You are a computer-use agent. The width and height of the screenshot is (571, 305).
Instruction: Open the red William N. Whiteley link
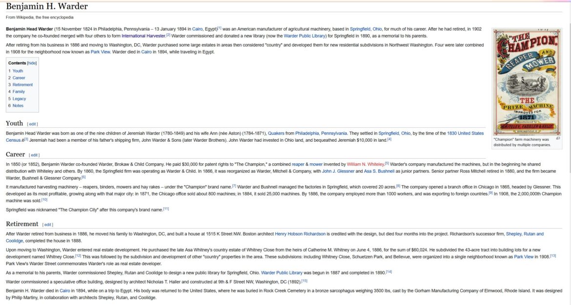366,164
